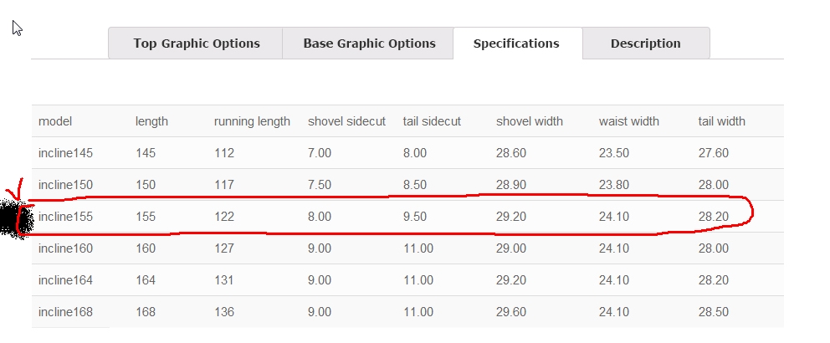Click shovel width value 29.60
The image size is (830, 343).
click(x=511, y=312)
